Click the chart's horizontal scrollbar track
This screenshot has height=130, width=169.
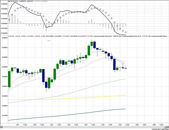[x=84, y=127]
